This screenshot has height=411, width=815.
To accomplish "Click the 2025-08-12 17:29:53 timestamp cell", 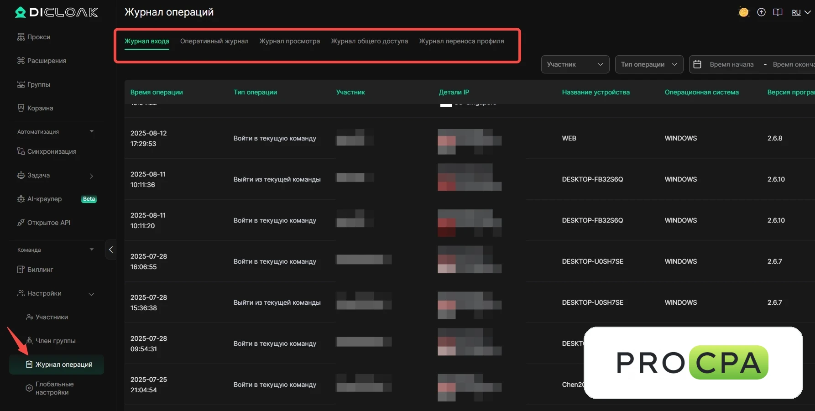I will 149,138.
